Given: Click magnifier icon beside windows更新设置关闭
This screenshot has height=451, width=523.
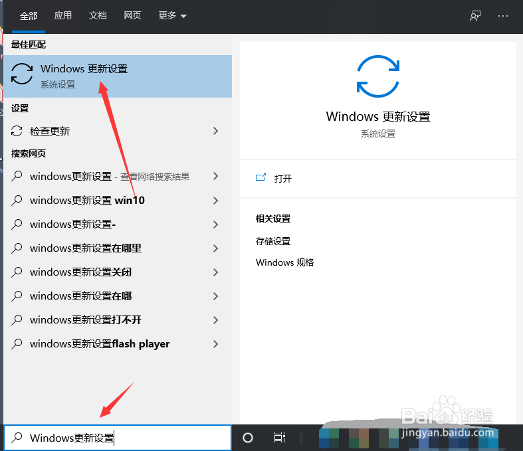Looking at the screenshot, I should (17, 272).
